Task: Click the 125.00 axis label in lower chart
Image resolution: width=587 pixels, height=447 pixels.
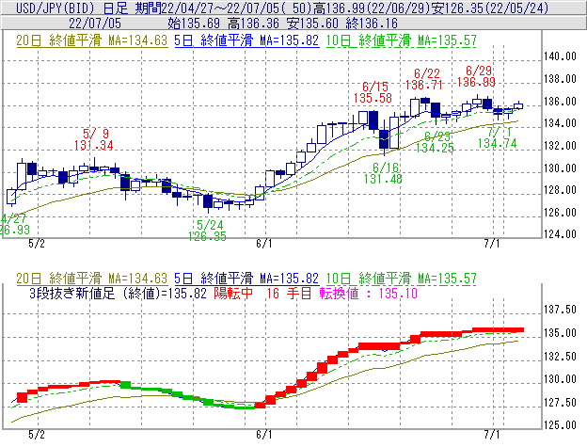Action: [560, 425]
